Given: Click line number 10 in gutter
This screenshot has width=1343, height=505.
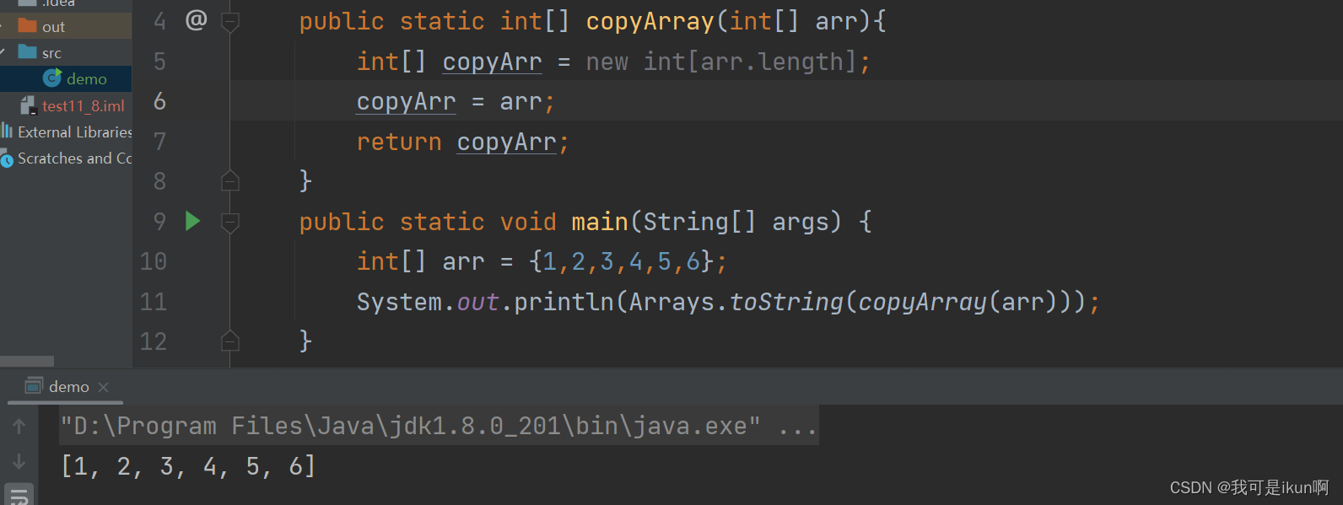Looking at the screenshot, I should click(154, 261).
